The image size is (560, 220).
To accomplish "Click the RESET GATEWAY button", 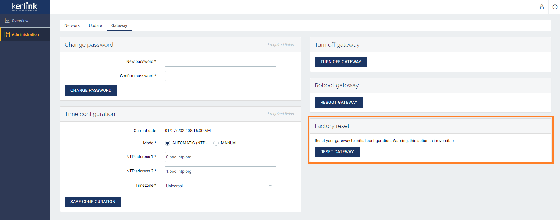I will pos(337,152).
